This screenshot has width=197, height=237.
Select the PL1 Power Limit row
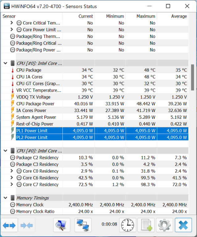point(32,131)
